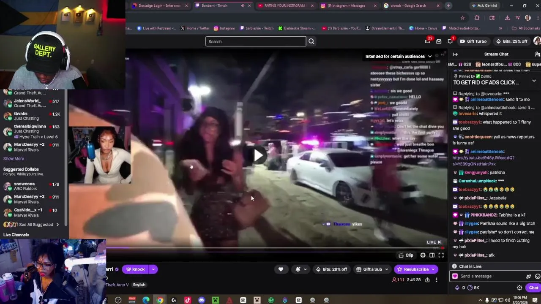Collapse the chat panel arrow
This screenshot has height=304, width=541.
point(455,54)
